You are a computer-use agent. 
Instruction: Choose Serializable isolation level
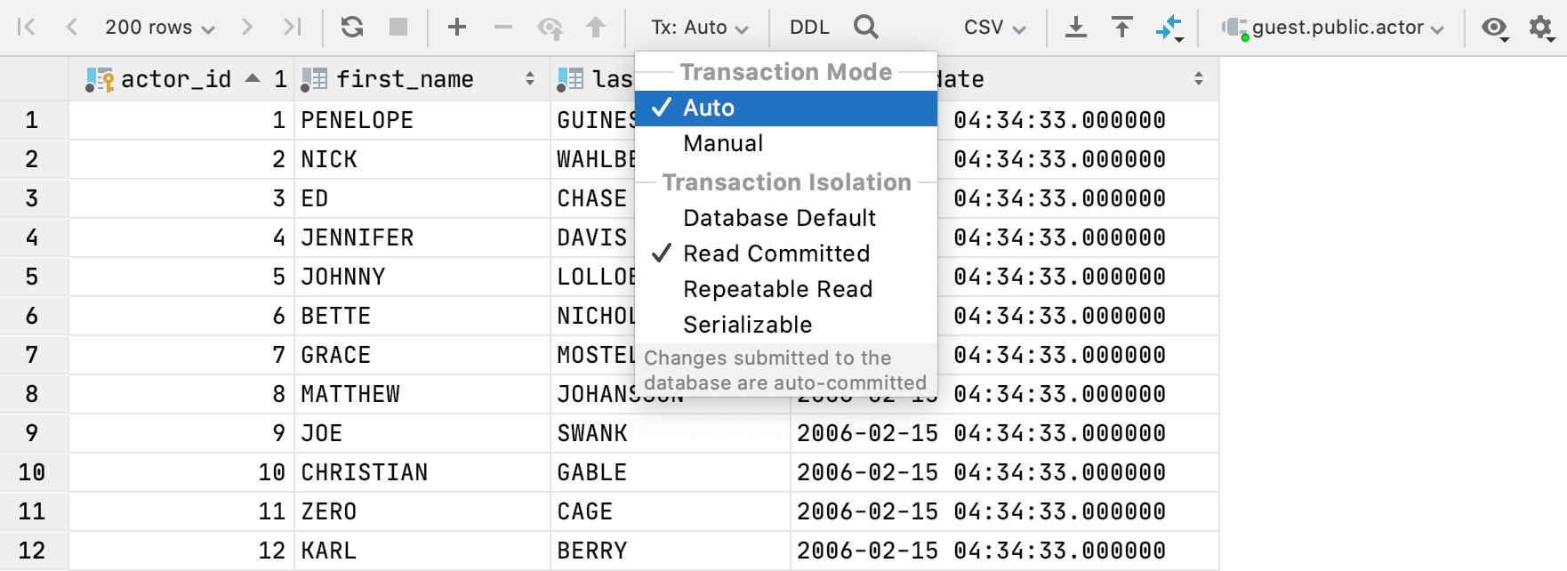tap(747, 325)
